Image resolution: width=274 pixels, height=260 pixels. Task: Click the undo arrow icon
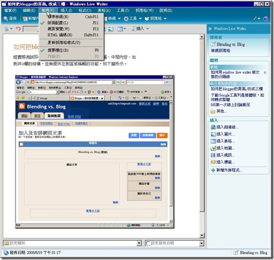[18, 29]
